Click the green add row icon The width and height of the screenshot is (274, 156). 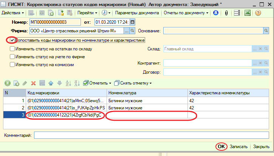(x=7, y=83)
